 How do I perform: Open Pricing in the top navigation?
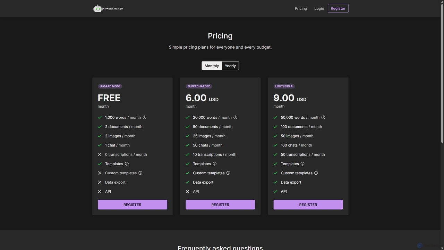pyautogui.click(x=301, y=8)
